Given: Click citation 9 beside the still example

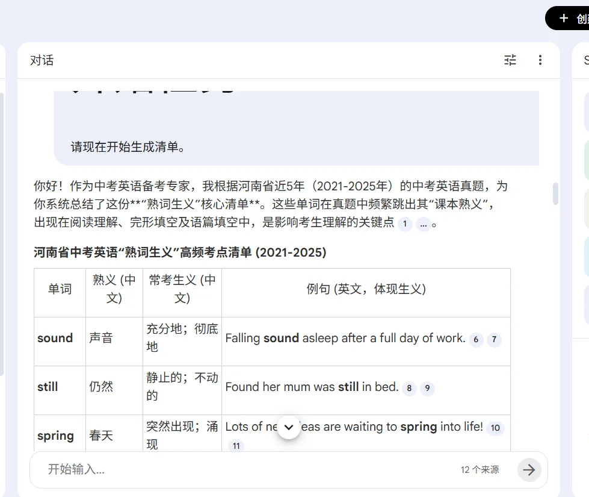Looking at the screenshot, I should (427, 389).
